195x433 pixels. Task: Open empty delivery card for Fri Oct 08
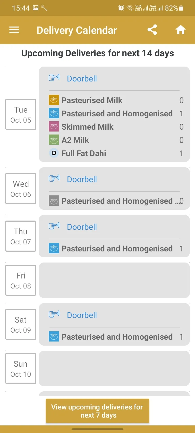(114, 280)
